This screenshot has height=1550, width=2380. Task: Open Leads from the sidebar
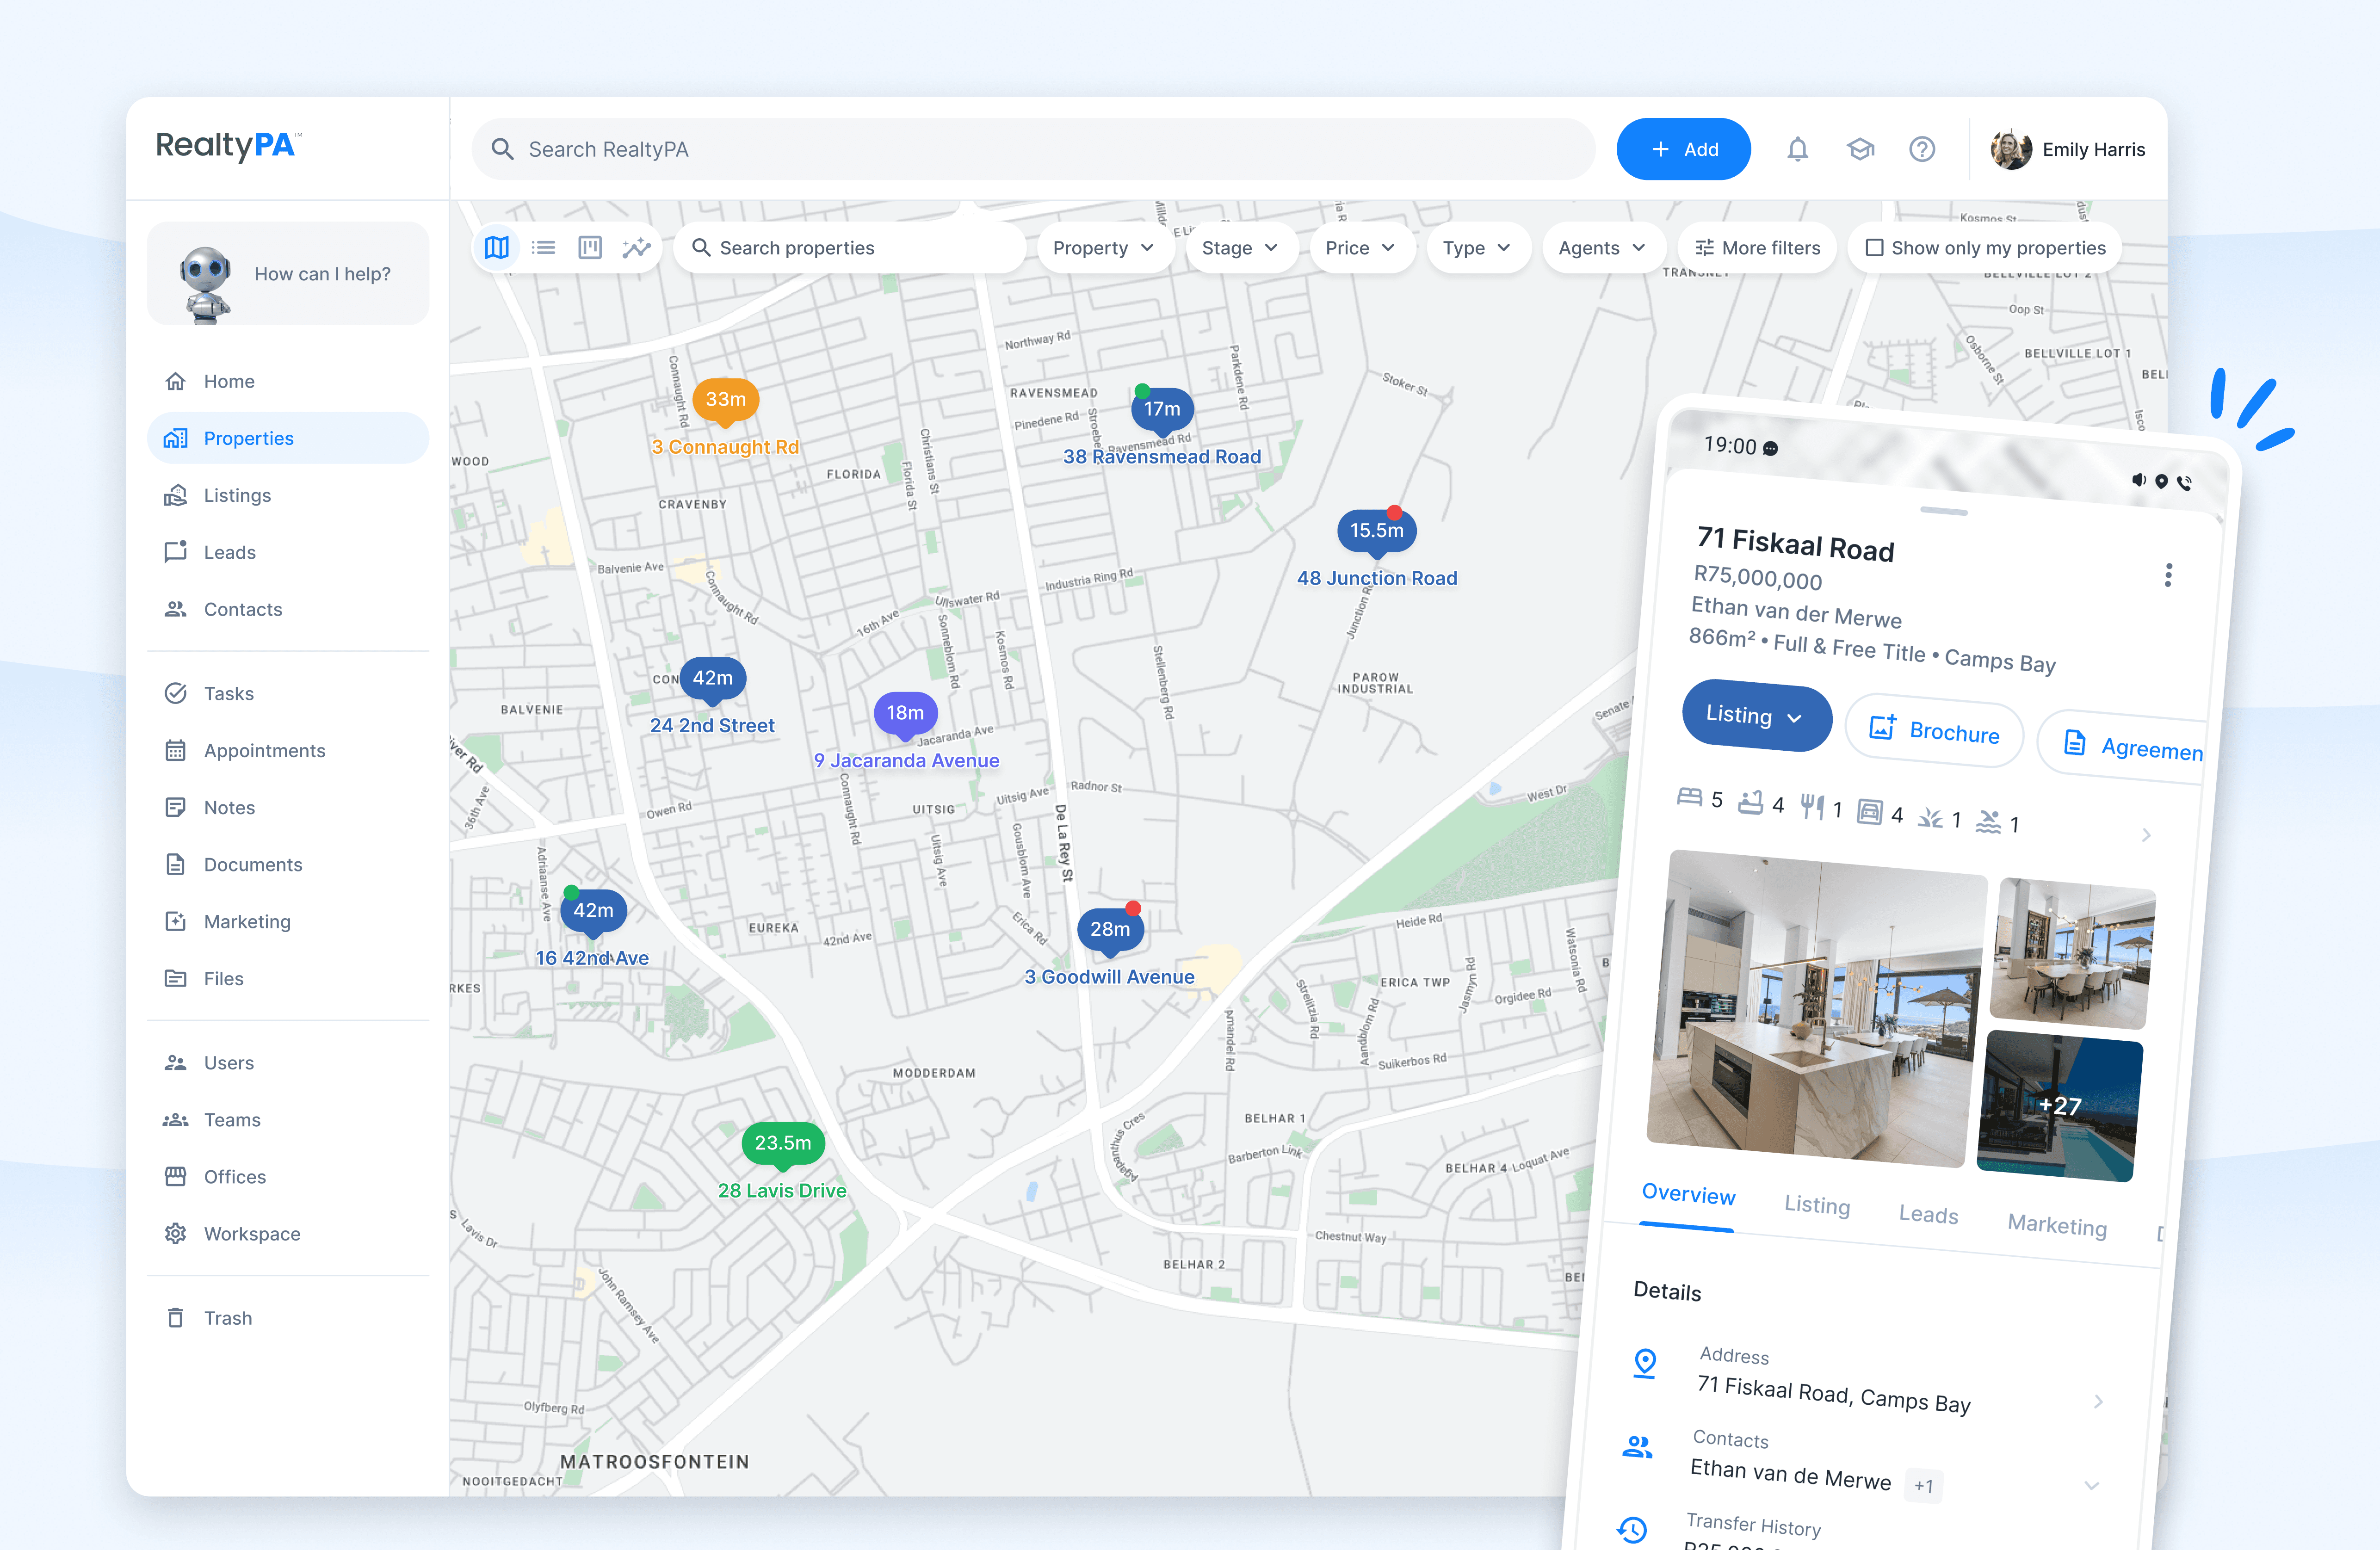(x=230, y=551)
